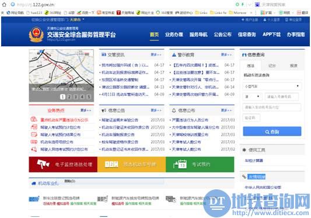Expand the 天津市 city selector at top
The height and width of the screenshot is (218, 311).
point(77,19)
